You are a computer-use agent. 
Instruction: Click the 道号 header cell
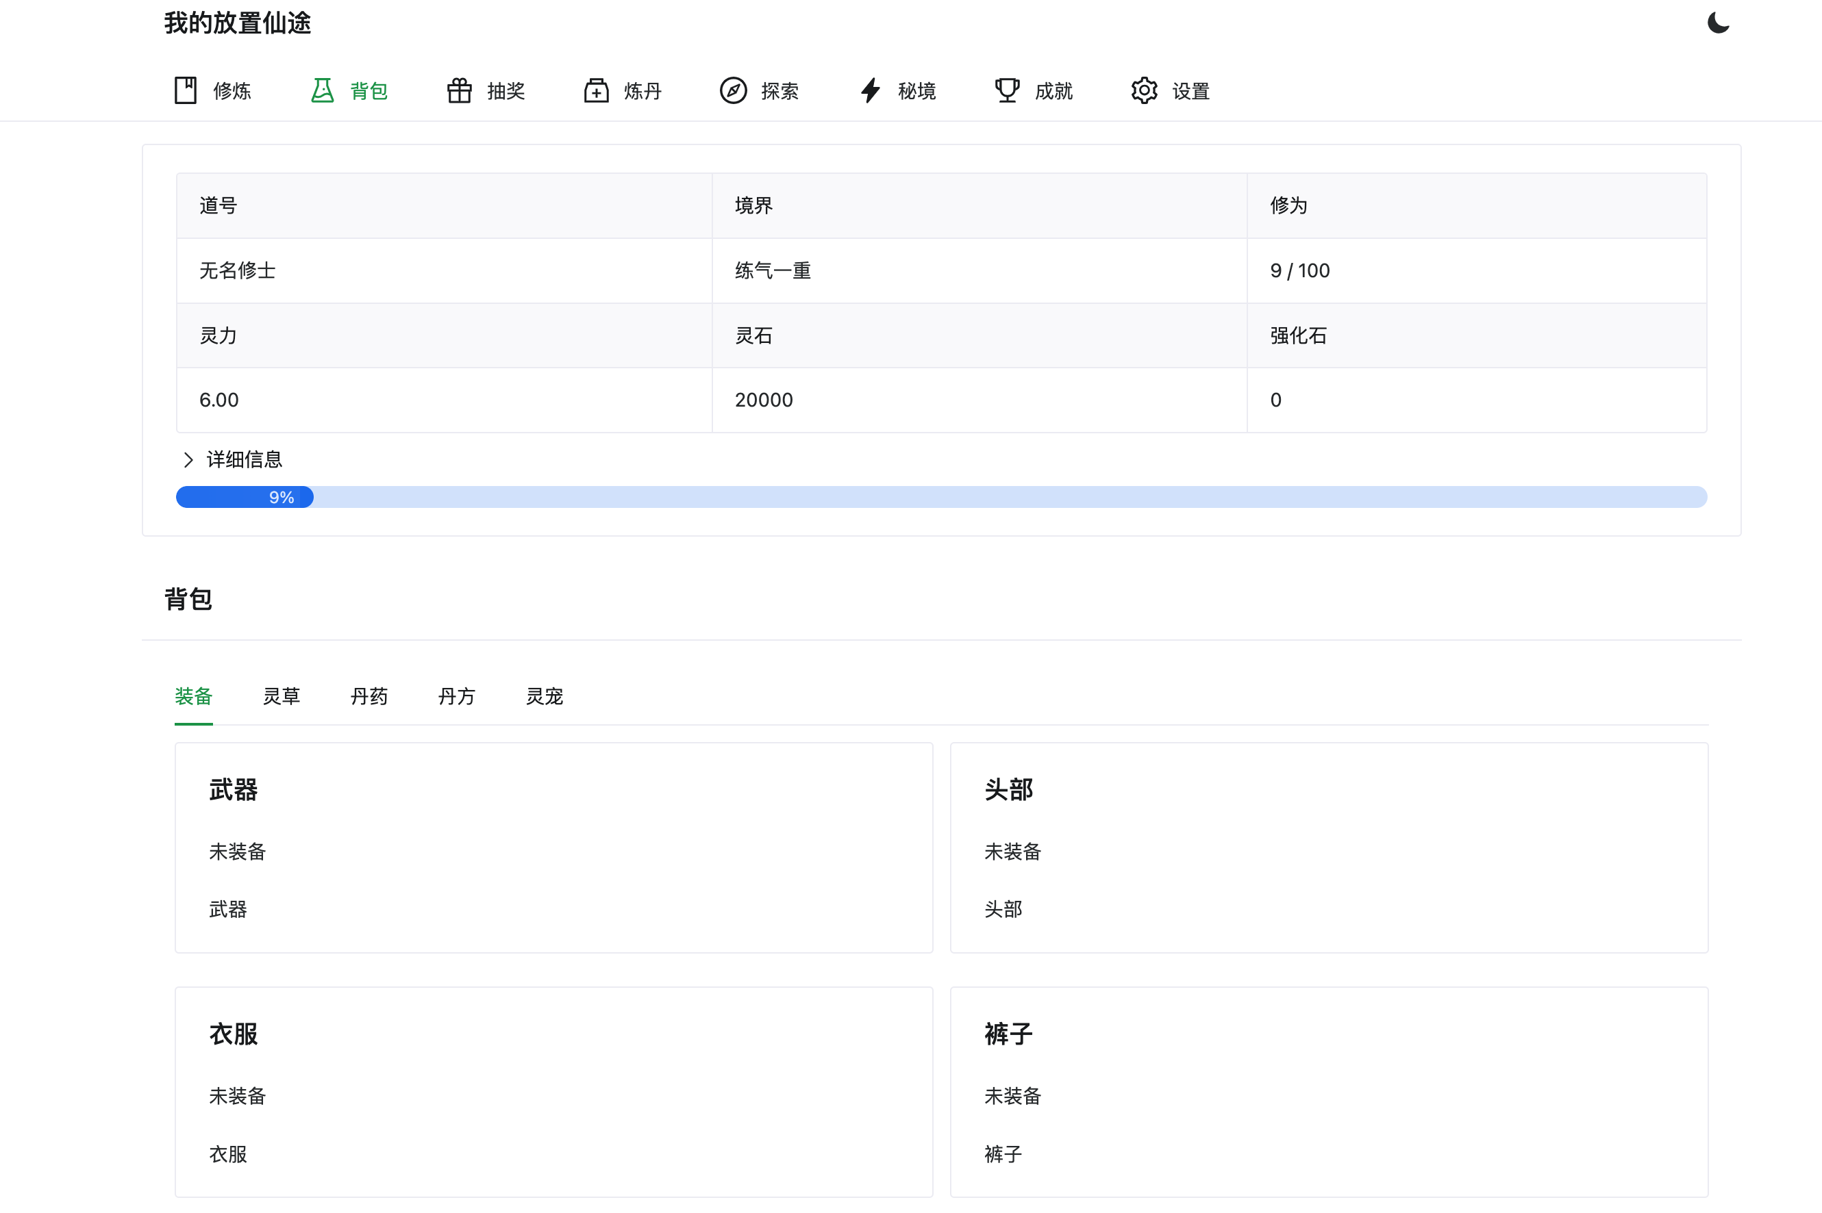[x=445, y=206]
